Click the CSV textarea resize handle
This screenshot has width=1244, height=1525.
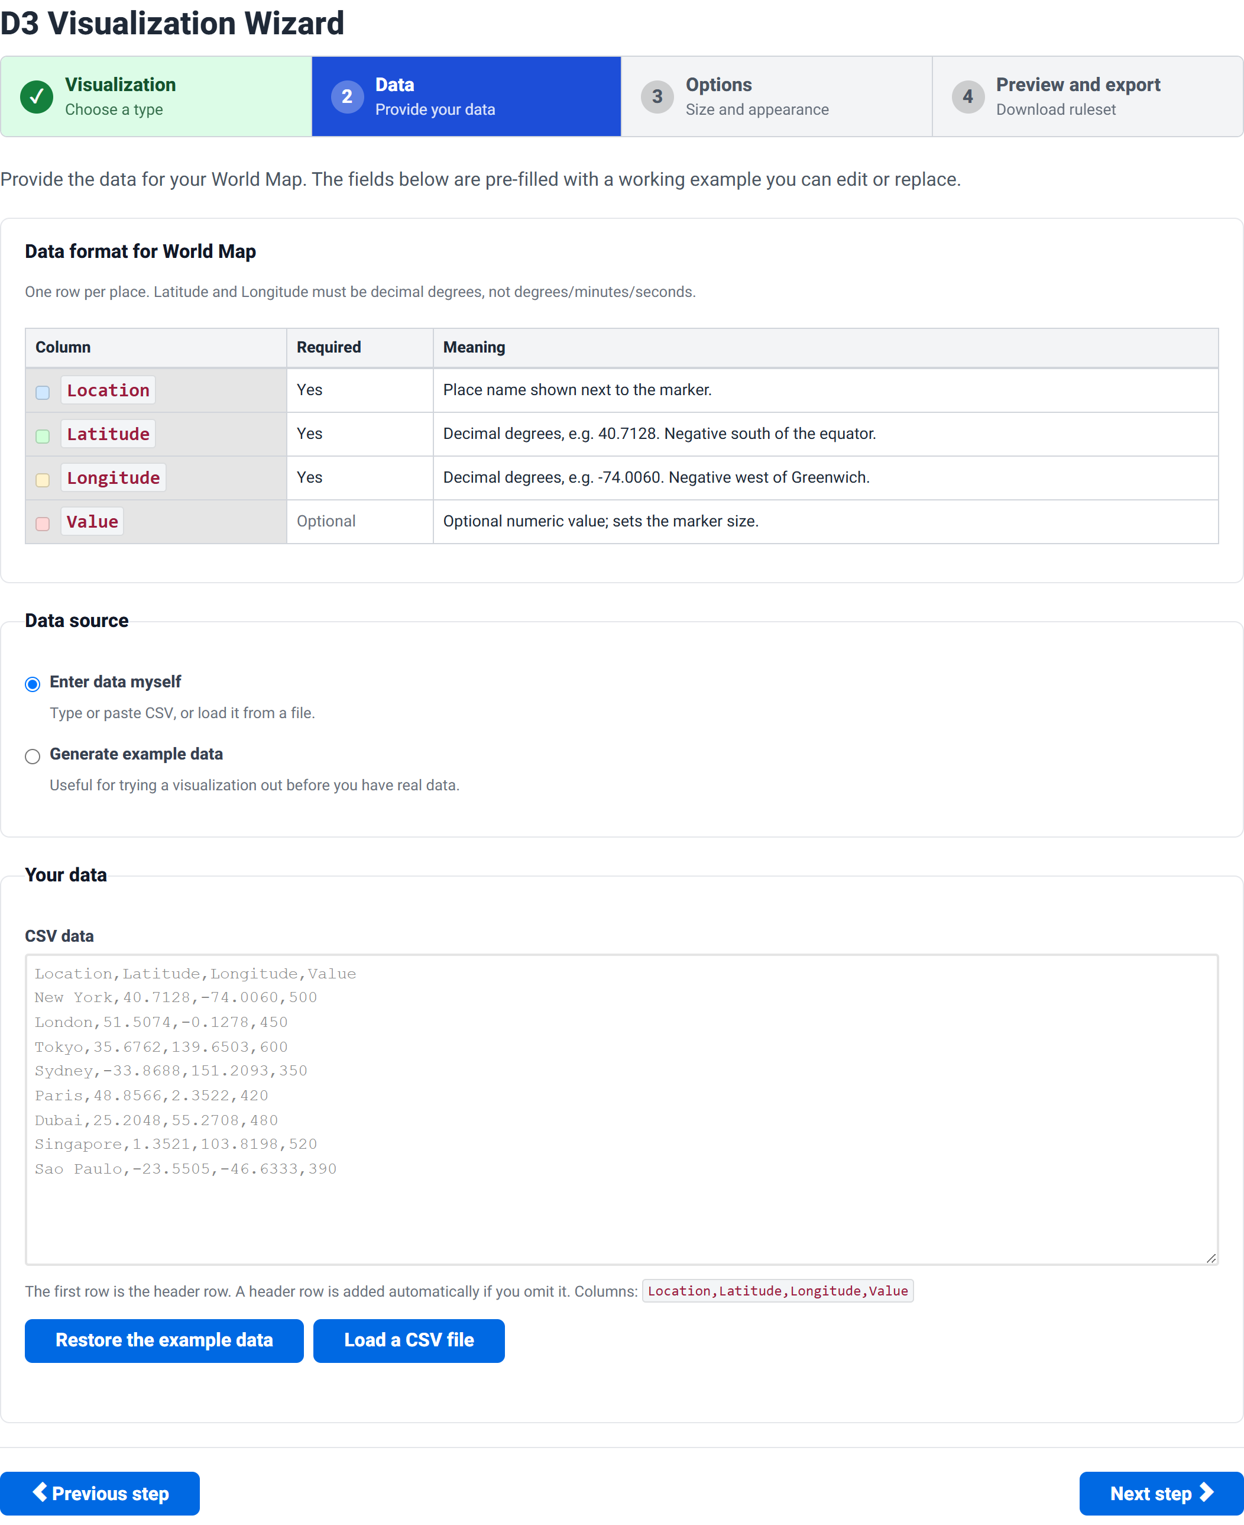click(1210, 1258)
